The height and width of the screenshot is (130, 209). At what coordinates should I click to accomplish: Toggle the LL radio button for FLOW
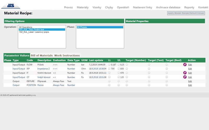click(109, 64)
